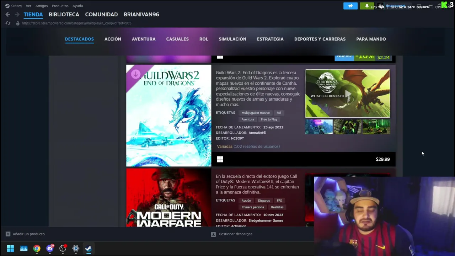455x256 pixels.
Task: Open the Productos menu
Action: 60,6
